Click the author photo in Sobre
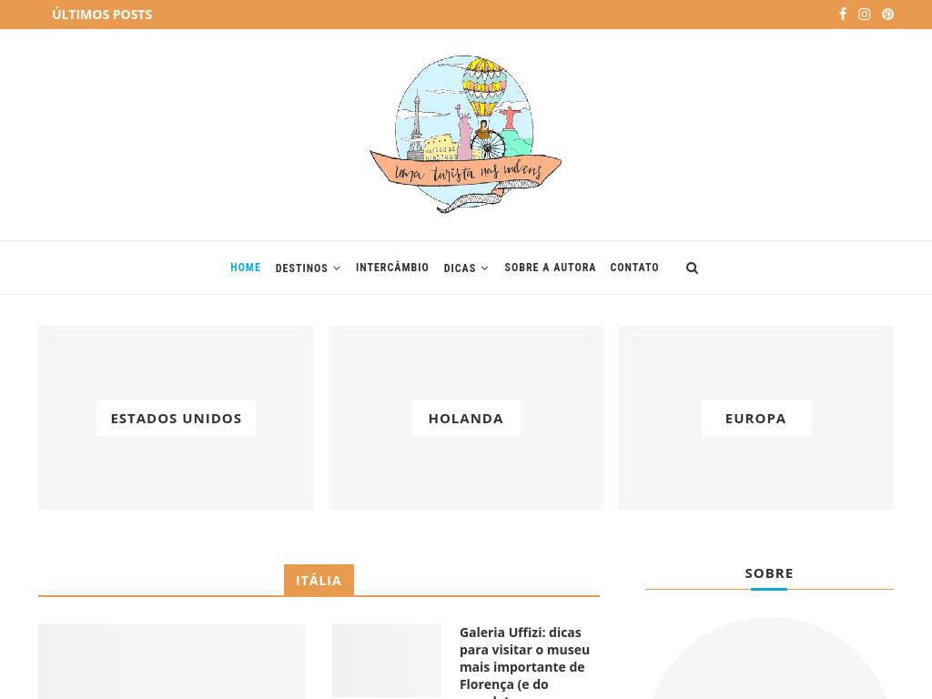The height and width of the screenshot is (699, 932). (769, 659)
